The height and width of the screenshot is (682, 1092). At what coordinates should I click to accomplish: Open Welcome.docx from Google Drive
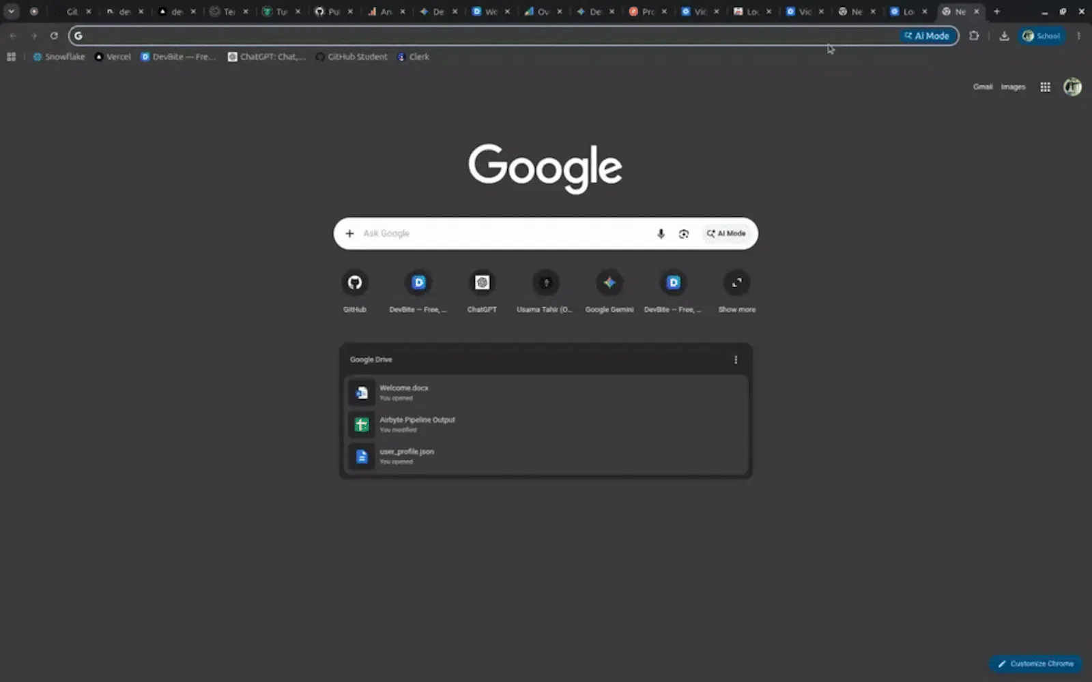[546, 392]
